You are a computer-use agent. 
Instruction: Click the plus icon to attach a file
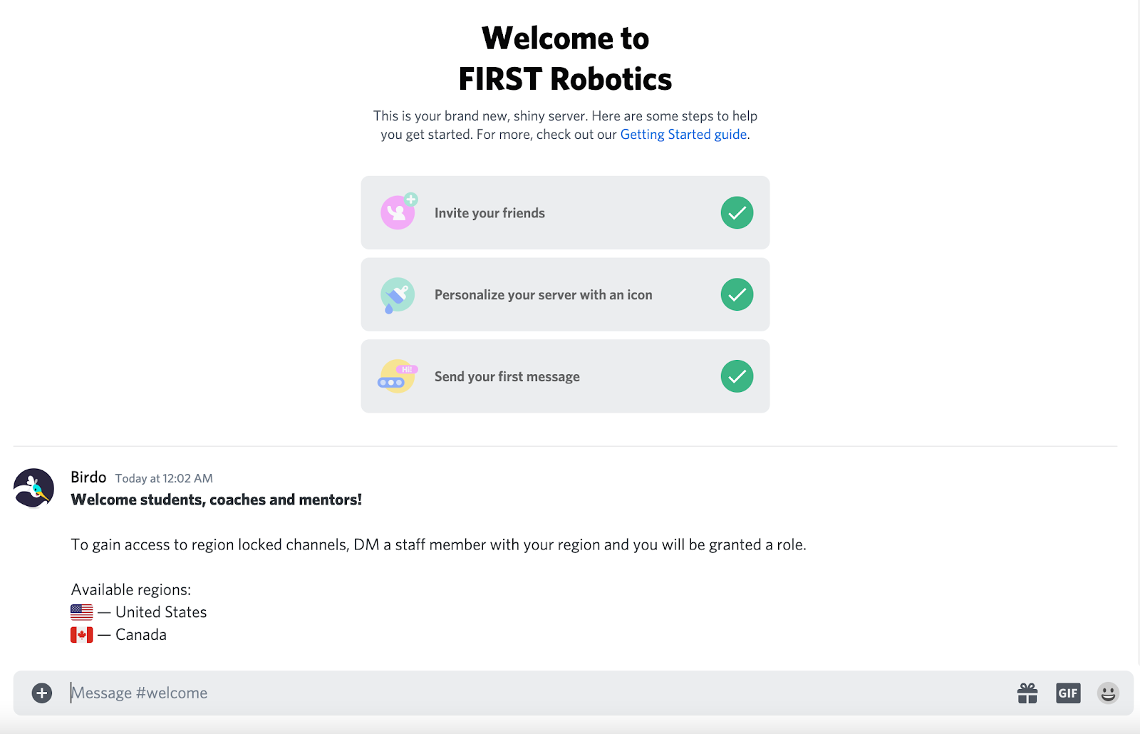41,692
